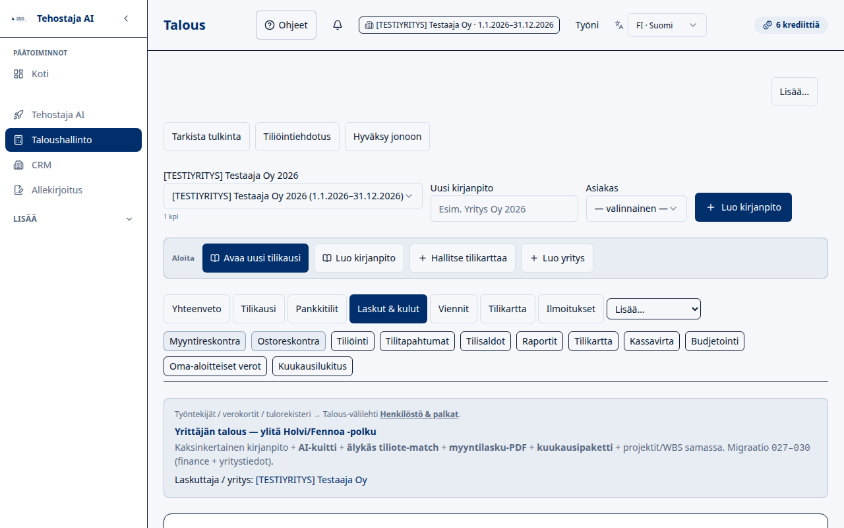The width and height of the screenshot is (844, 528).
Task: Expand the LISÄÄ sidebar section
Action: click(x=73, y=218)
